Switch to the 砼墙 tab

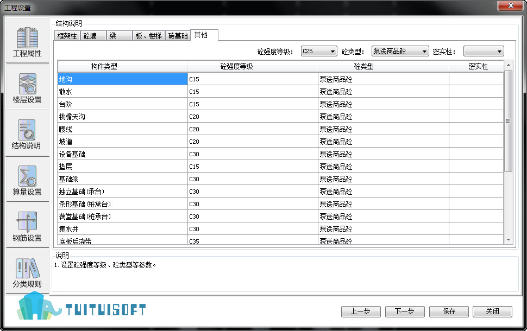click(93, 36)
